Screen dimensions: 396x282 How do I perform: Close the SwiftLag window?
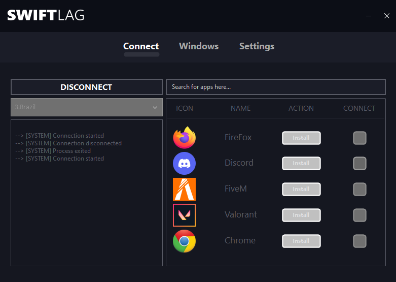pos(387,16)
